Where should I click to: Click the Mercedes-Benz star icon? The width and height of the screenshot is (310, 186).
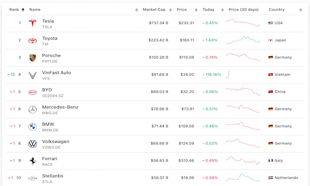tap(33, 110)
